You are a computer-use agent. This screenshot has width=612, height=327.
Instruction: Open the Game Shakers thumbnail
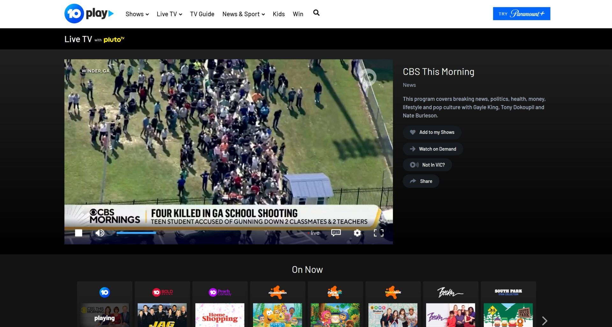(x=393, y=315)
